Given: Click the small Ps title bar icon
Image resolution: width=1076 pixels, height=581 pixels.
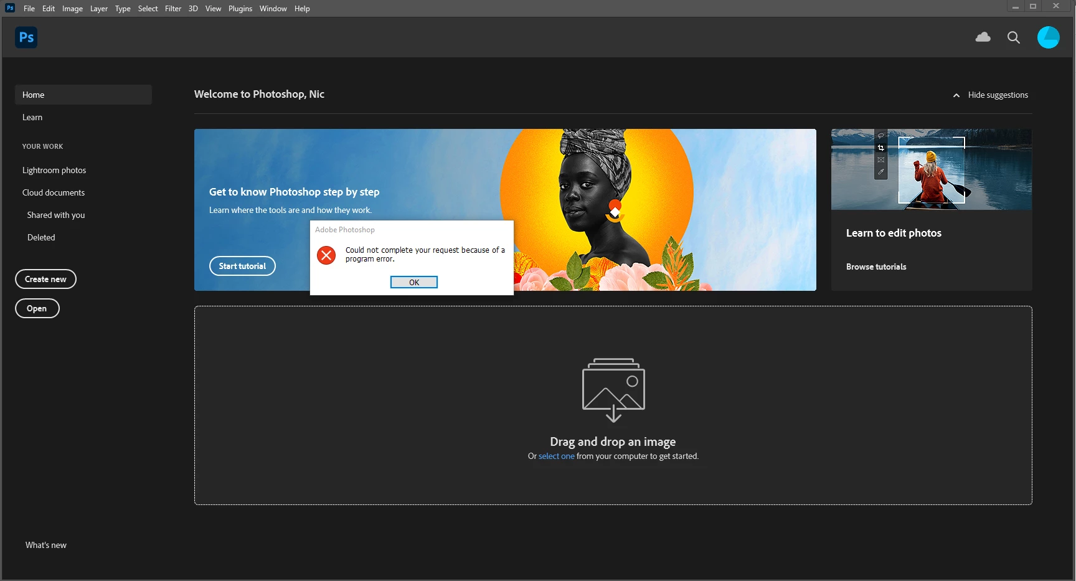Looking at the screenshot, I should point(10,8).
